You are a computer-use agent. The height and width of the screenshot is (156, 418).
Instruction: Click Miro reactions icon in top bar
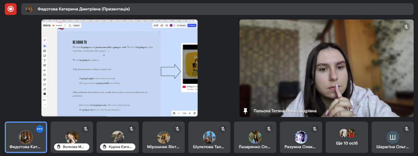[156, 25]
